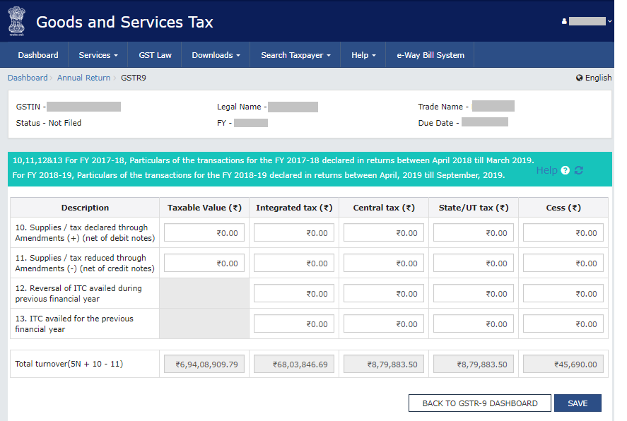Screen dimensions: 627x421
Task: Click the globe icon next to English
Action: (x=580, y=78)
